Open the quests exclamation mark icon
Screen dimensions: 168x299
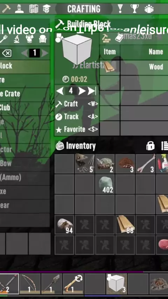[x=120, y=9]
